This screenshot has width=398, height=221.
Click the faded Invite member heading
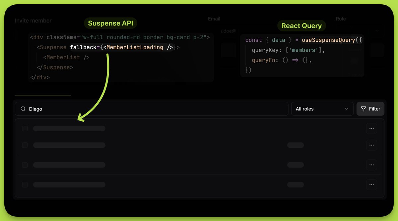click(33, 21)
